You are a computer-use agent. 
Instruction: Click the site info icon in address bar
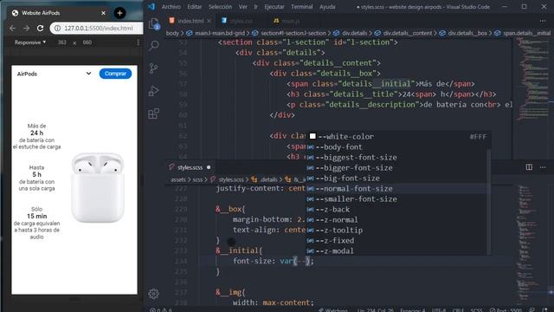[x=58, y=28]
